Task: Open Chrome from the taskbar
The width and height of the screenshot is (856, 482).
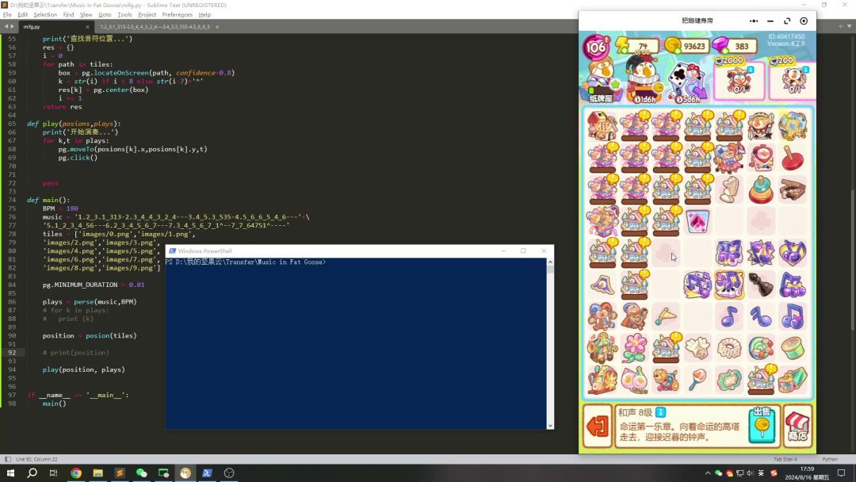Action: (x=76, y=473)
